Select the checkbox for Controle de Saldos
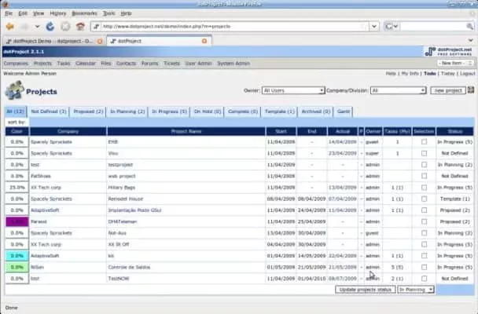This screenshot has width=478, height=314. tap(424, 268)
